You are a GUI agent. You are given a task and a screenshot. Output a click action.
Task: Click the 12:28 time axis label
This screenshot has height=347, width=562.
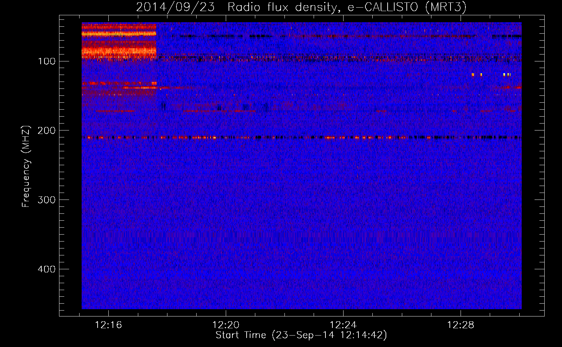(x=461, y=325)
